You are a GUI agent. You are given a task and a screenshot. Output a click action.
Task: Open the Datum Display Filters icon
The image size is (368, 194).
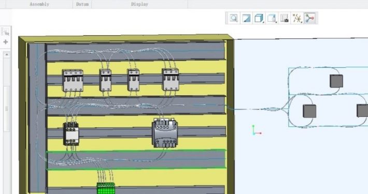pyautogui.click(x=297, y=18)
